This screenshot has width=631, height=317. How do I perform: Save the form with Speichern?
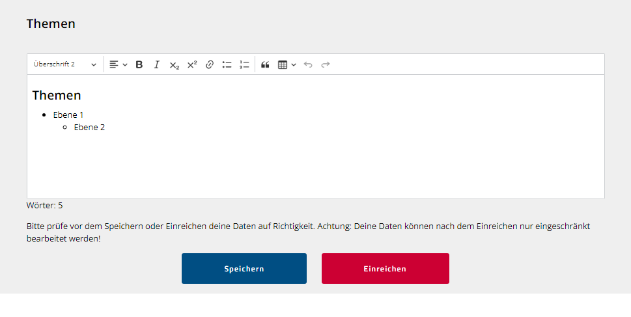pos(244,268)
